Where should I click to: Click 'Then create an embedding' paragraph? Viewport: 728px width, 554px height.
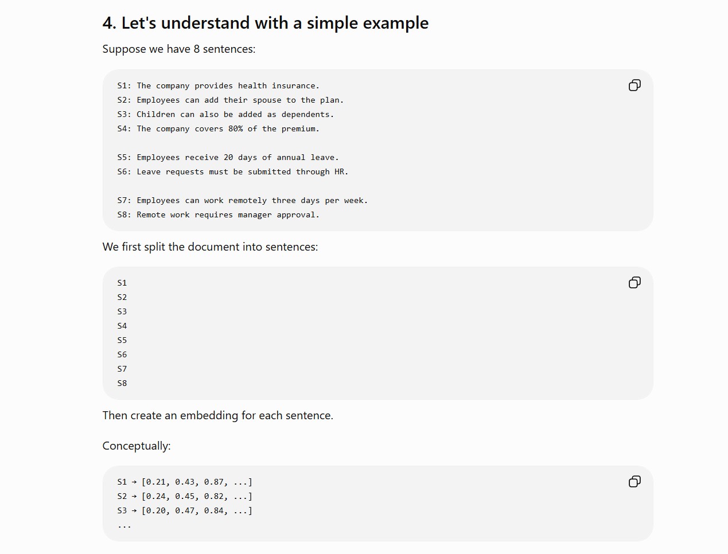coord(218,416)
